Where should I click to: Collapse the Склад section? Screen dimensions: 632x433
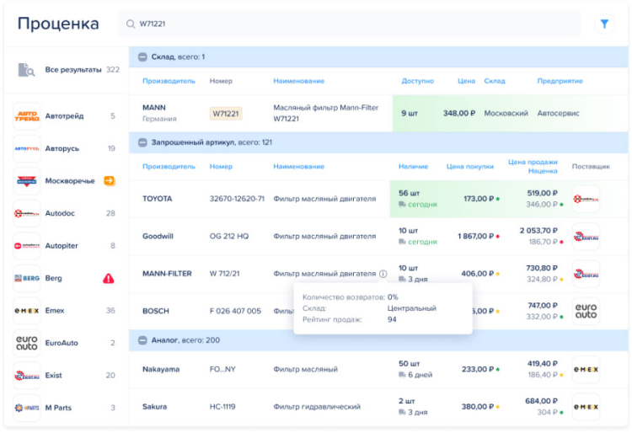(x=142, y=57)
